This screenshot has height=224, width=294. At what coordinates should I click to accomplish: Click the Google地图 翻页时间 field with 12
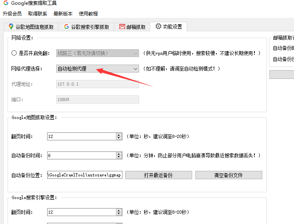click(x=82, y=136)
